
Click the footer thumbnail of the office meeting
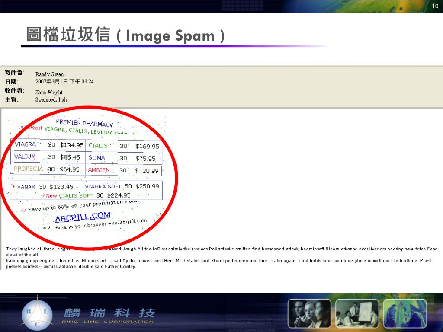point(357,313)
